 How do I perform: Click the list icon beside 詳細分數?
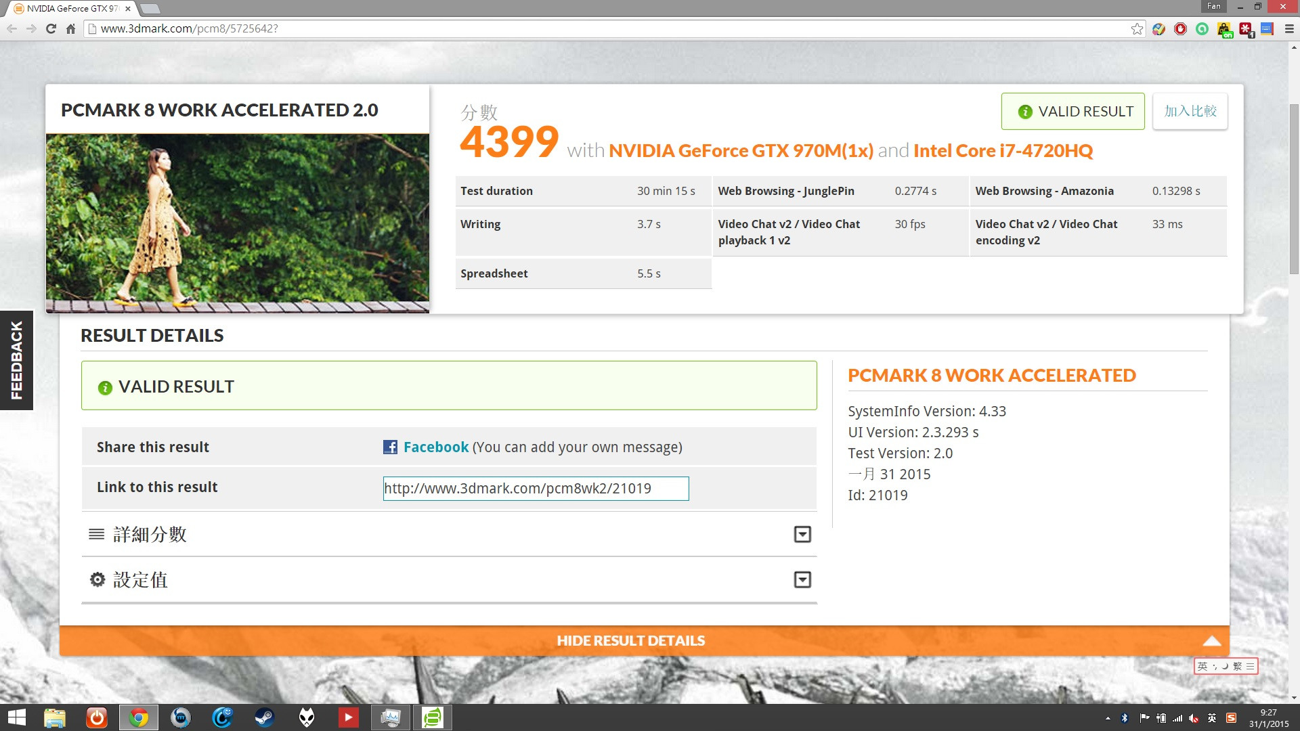click(97, 534)
